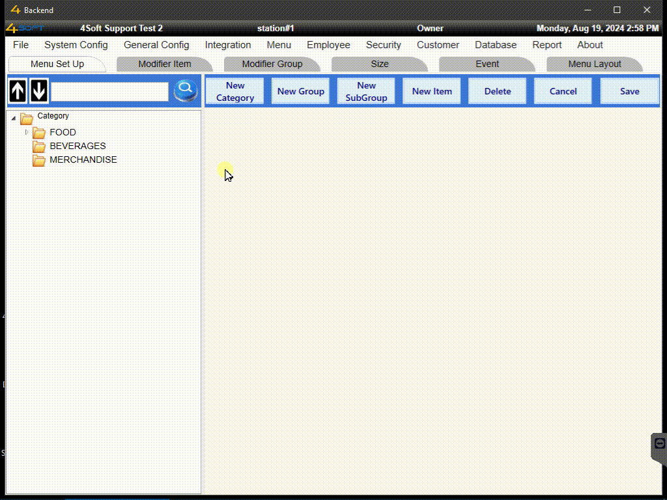This screenshot has width=667, height=500.
Task: Open the Database menu
Action: pos(496,45)
